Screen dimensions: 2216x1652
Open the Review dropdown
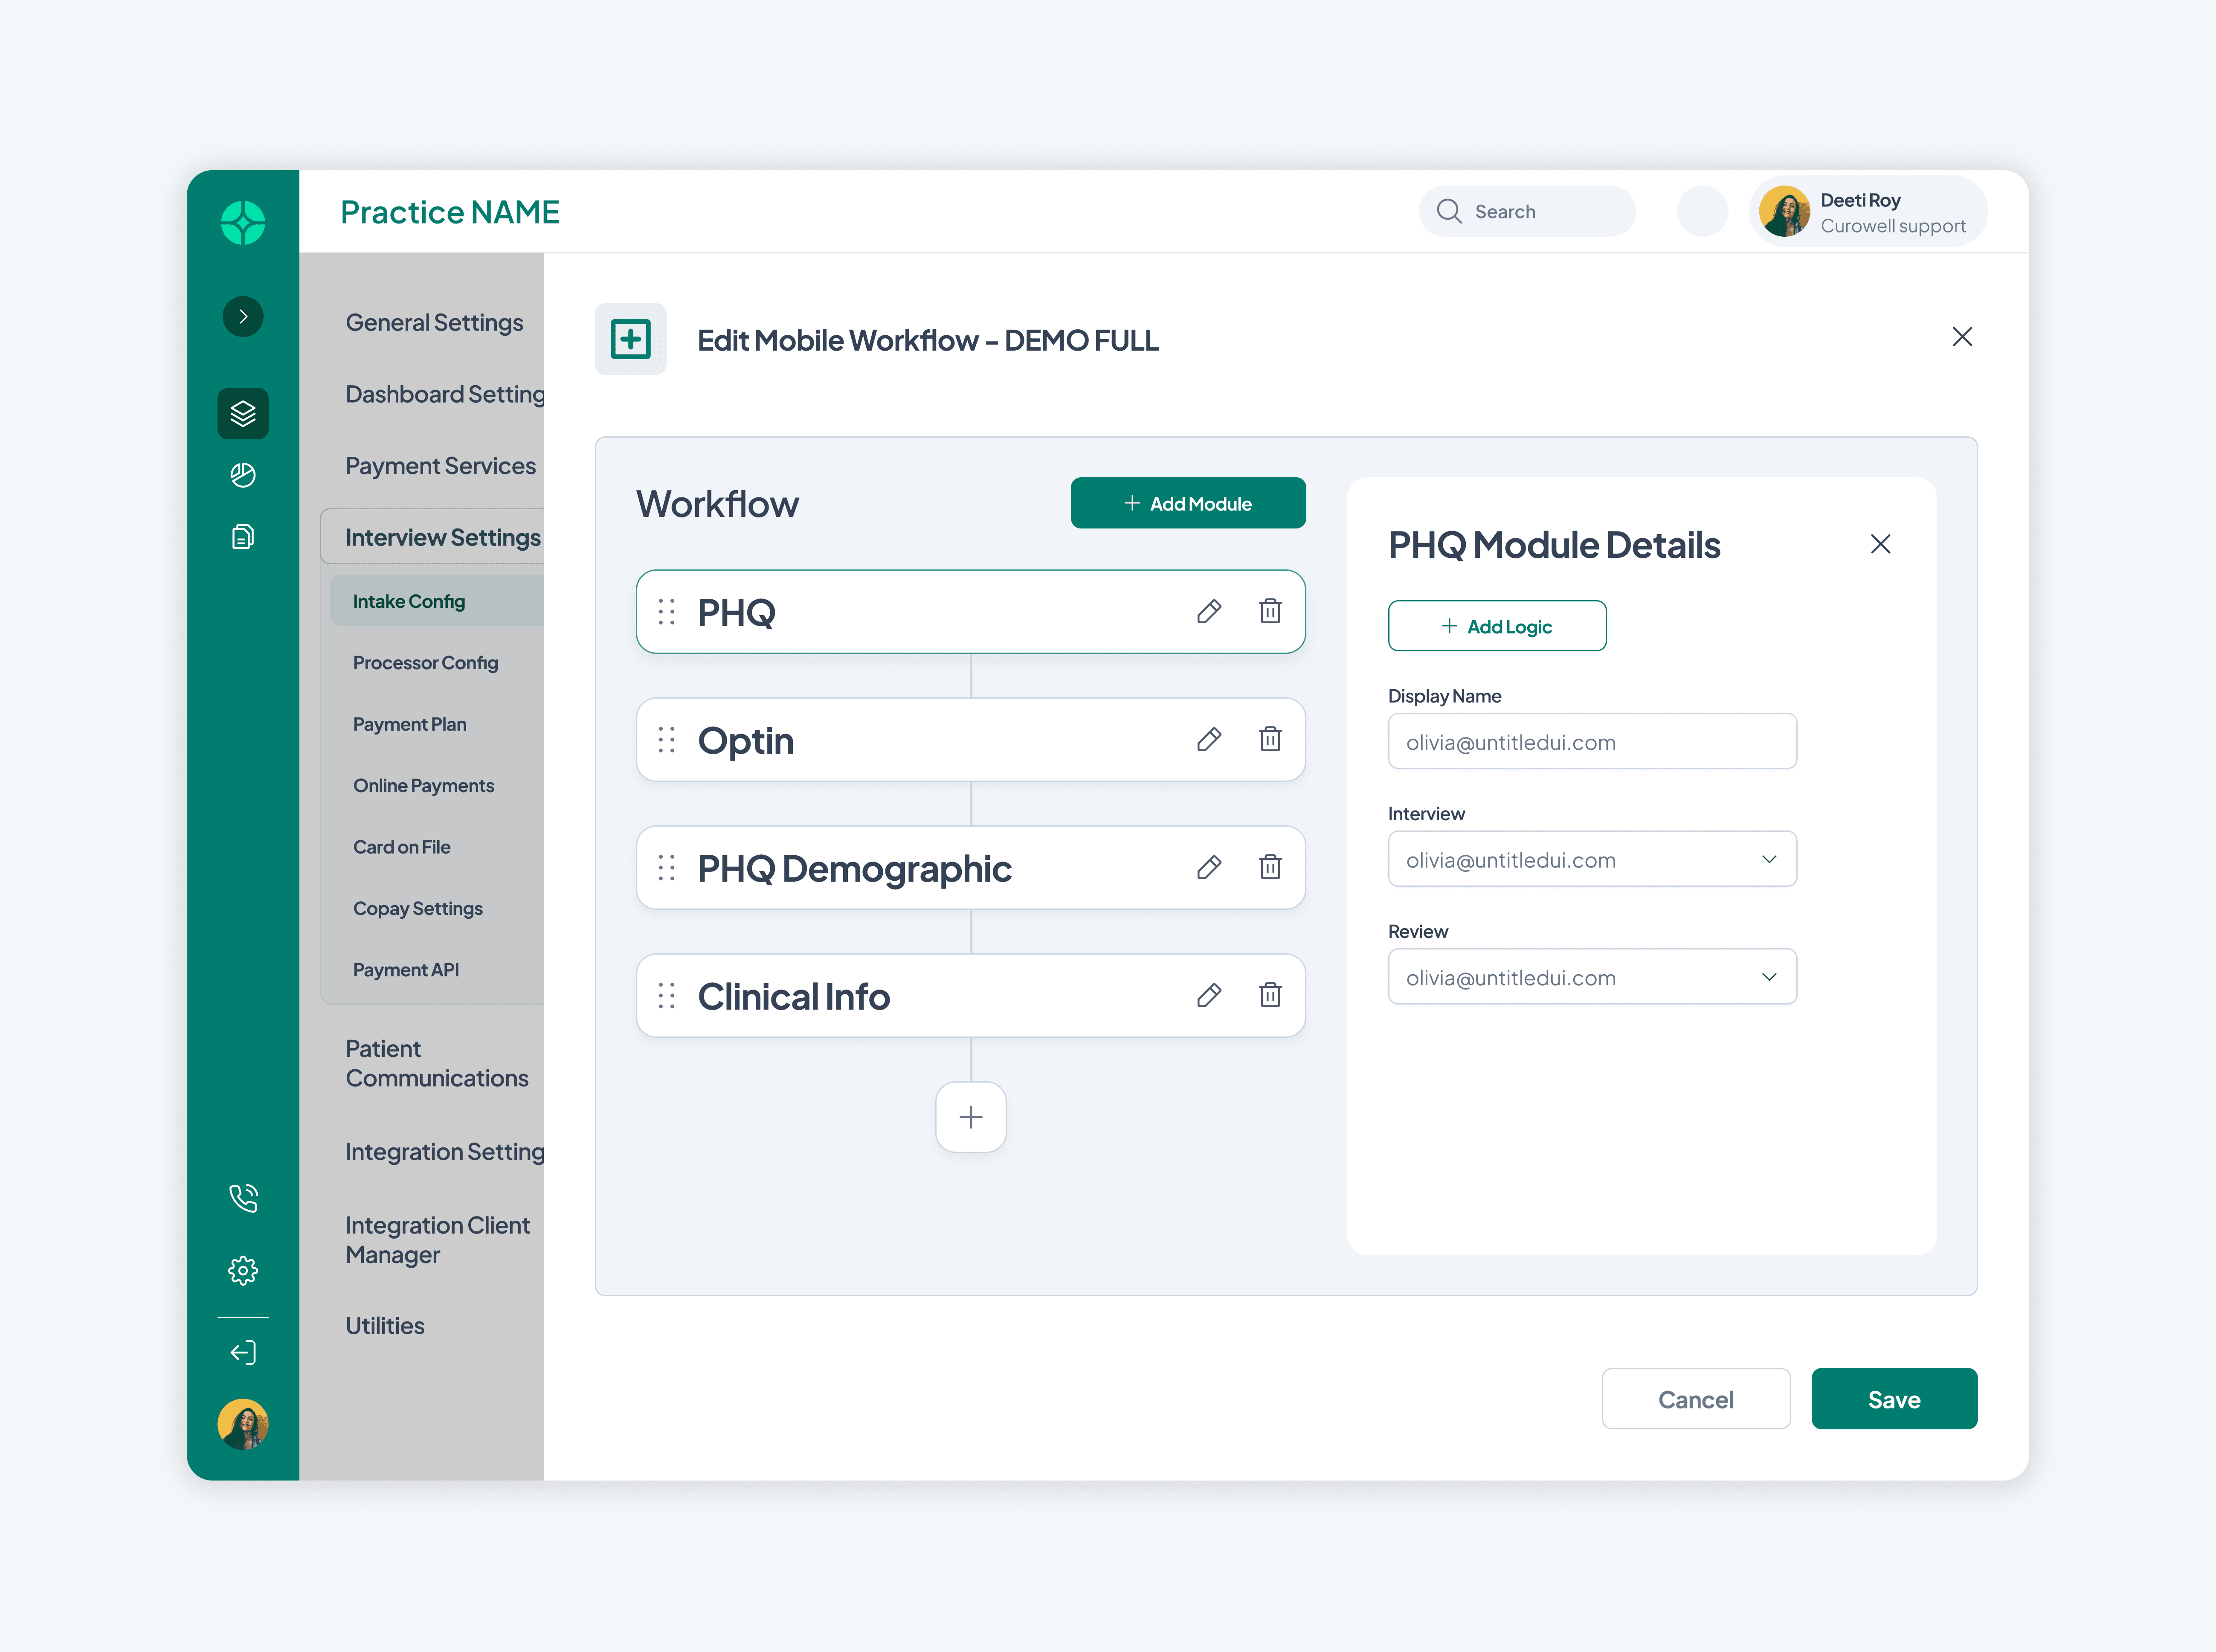coord(1591,977)
